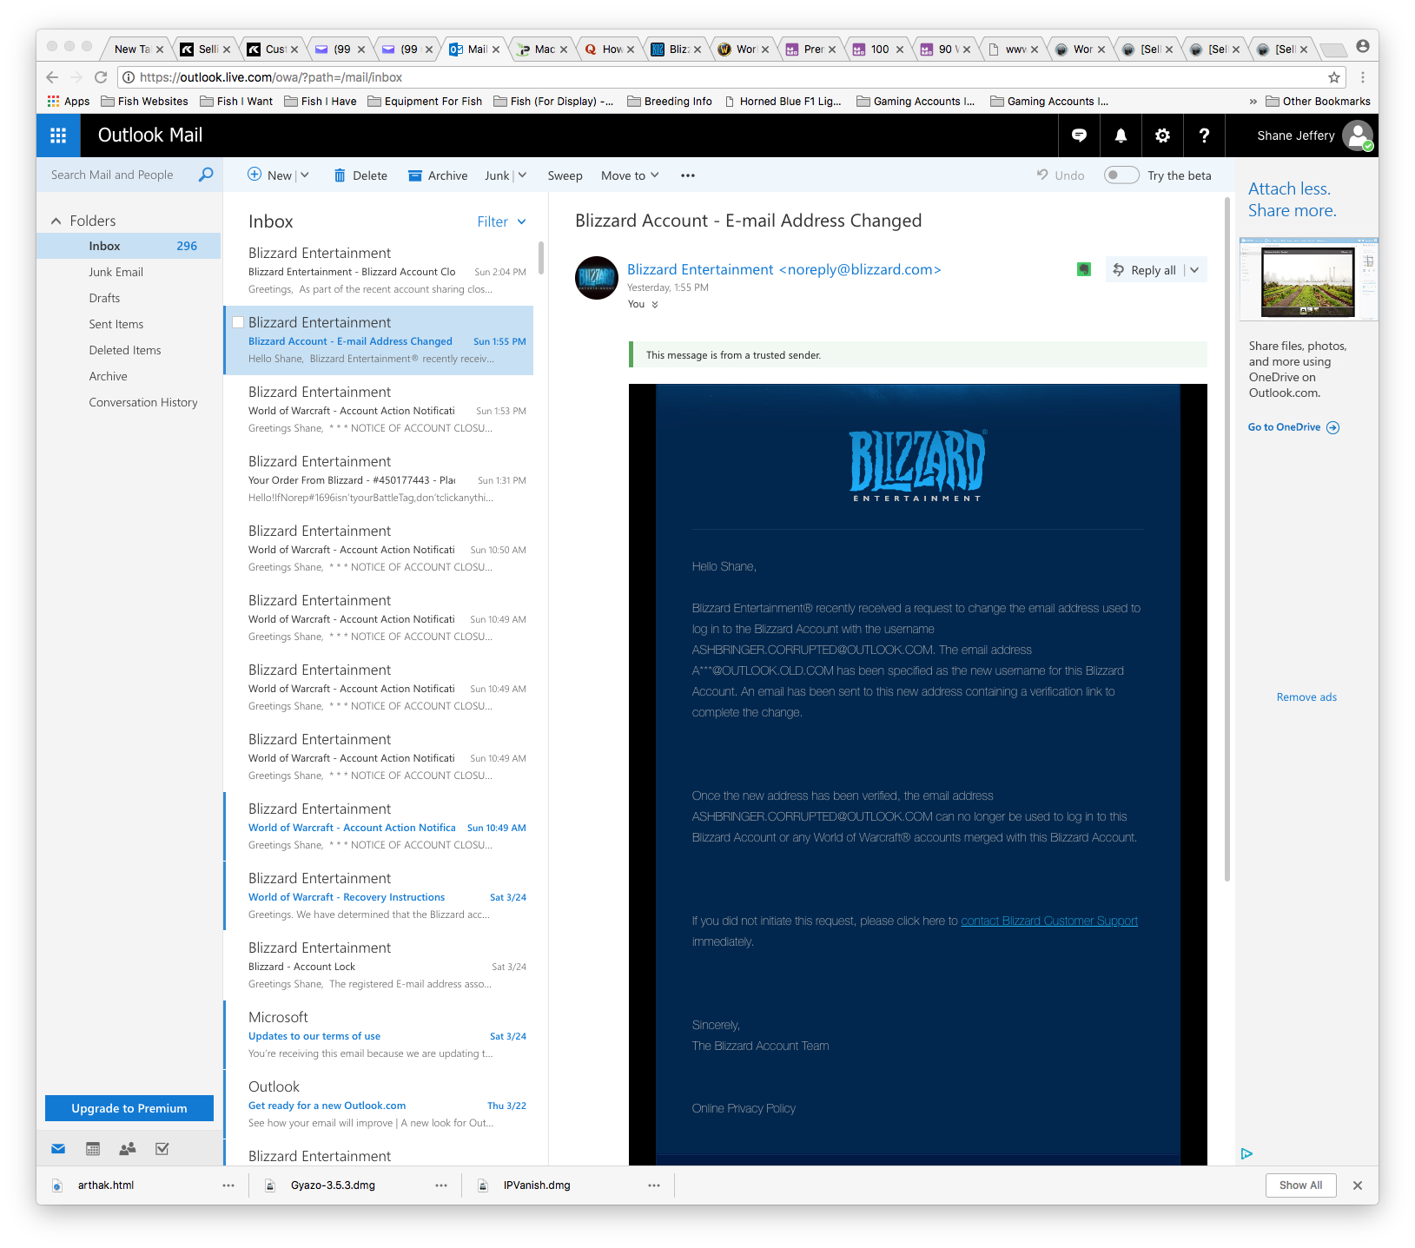Click Upgrade to Premium button

pyautogui.click(x=129, y=1108)
